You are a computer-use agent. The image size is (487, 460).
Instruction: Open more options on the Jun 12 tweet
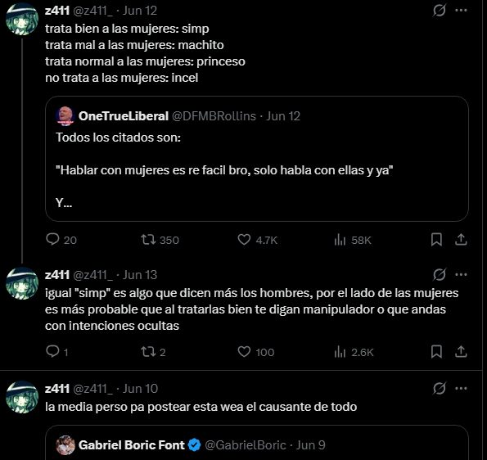(x=461, y=11)
